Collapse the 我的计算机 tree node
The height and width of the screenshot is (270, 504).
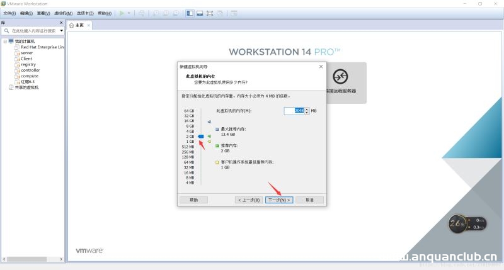click(5, 42)
